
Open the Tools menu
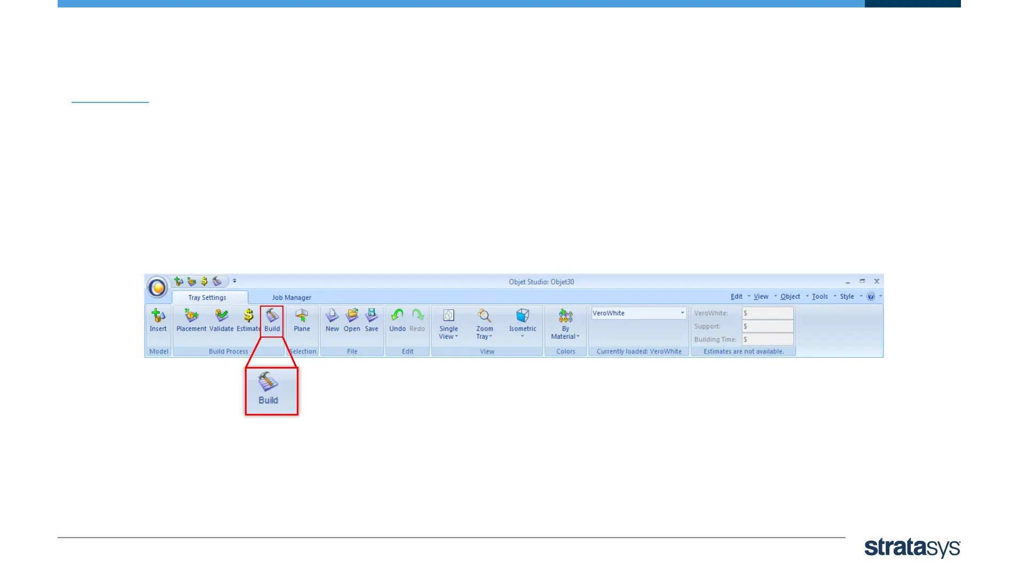[x=820, y=297]
